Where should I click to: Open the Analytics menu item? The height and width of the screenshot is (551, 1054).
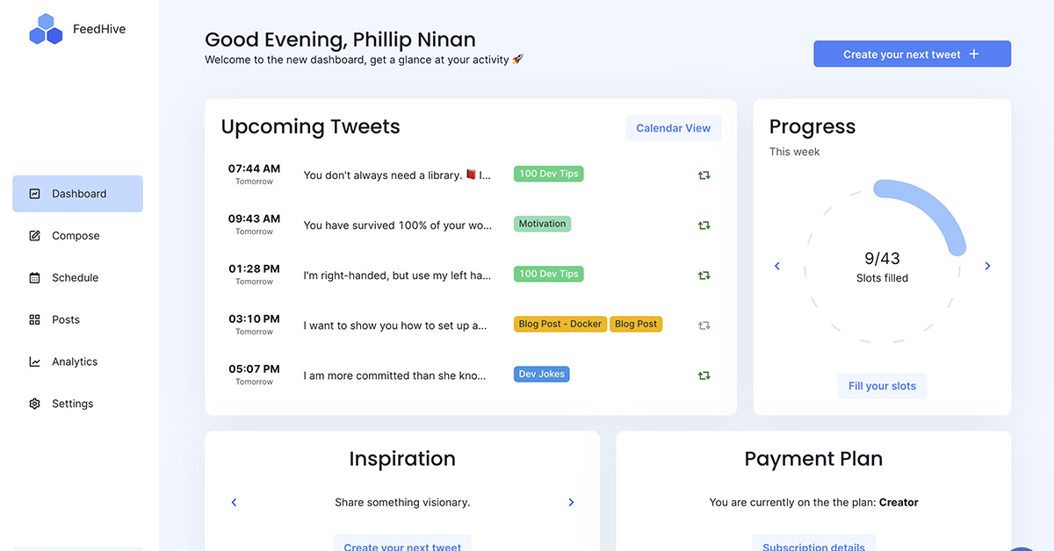tap(75, 361)
